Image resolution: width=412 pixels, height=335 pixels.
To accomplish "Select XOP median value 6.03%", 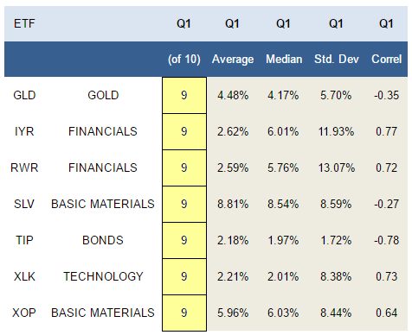I will point(283,313).
